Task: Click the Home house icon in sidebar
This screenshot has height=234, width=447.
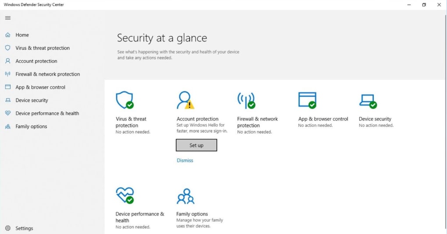Action: (x=8, y=35)
